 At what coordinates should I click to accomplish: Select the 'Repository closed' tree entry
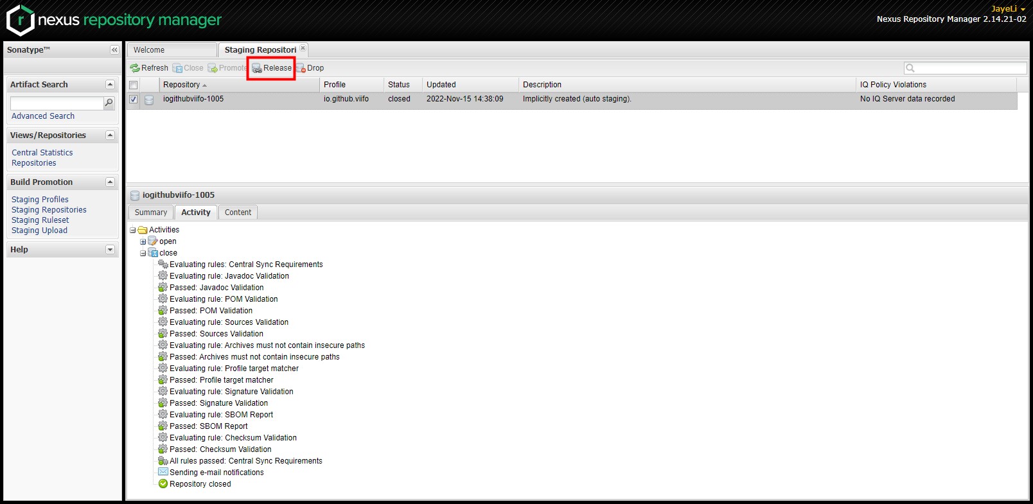click(x=200, y=484)
